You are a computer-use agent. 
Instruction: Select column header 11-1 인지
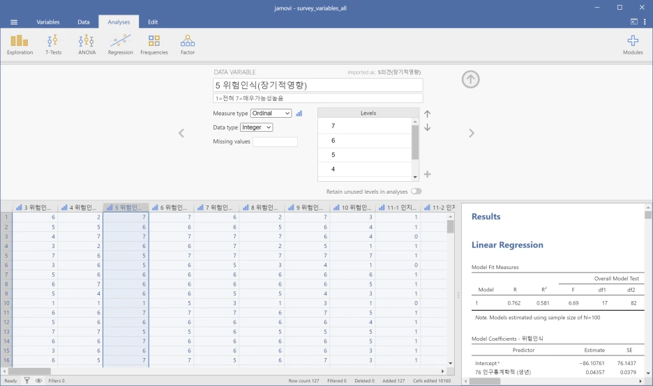coord(398,207)
